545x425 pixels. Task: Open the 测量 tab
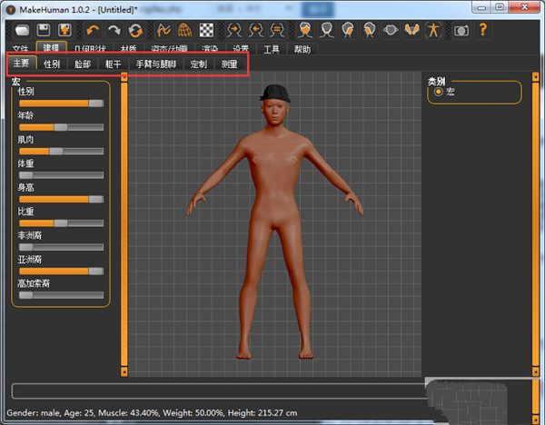[x=229, y=64]
